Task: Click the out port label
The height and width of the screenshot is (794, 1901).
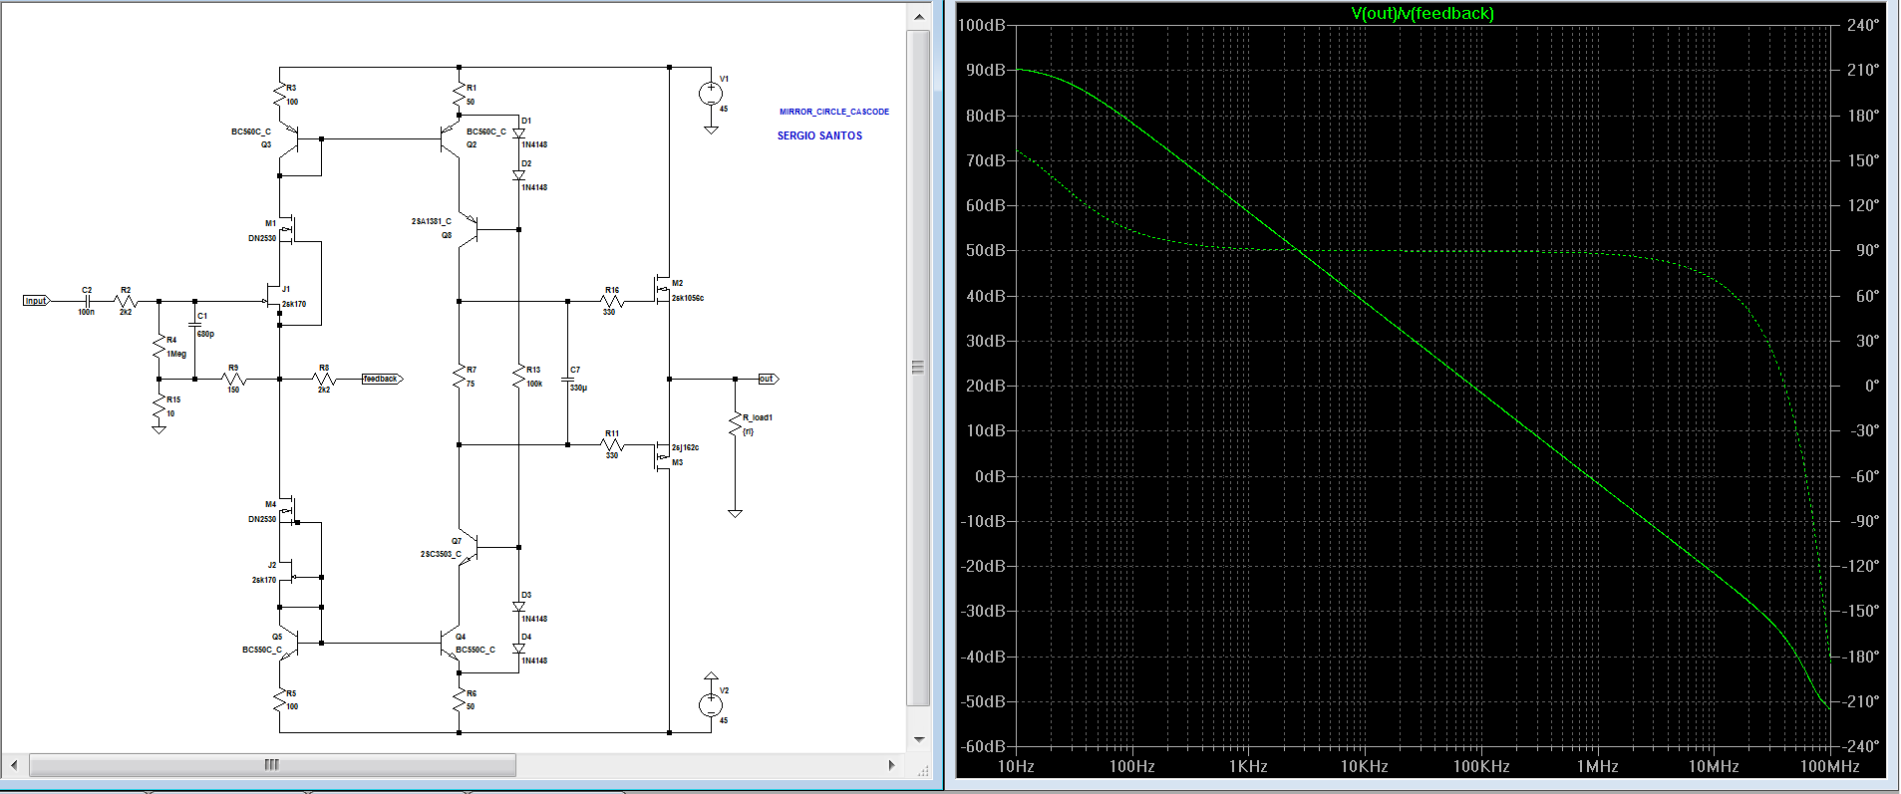Action: 768,379
